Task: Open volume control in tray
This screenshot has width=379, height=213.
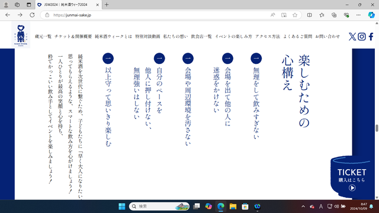Action: pos(336,206)
